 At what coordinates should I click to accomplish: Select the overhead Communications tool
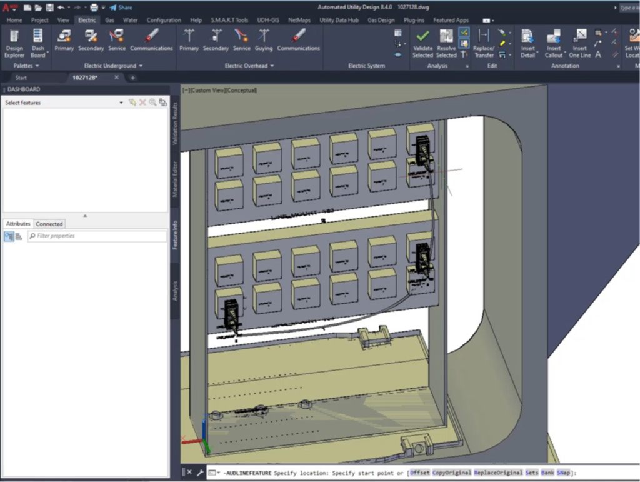tap(298, 40)
